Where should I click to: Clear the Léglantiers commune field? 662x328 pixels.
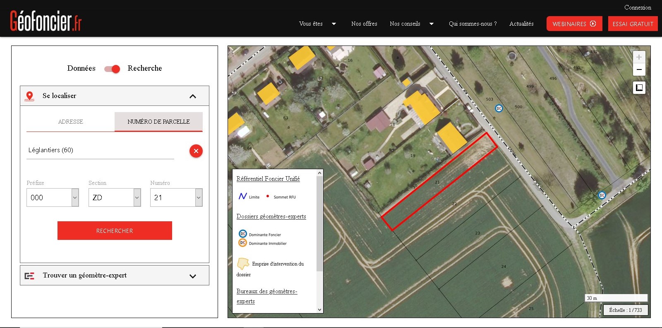196,151
